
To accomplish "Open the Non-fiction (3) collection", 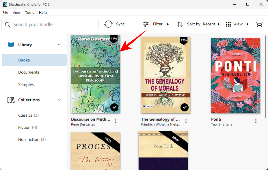I will [32, 139].
